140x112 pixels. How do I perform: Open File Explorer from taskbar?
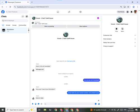pos(45,110)
